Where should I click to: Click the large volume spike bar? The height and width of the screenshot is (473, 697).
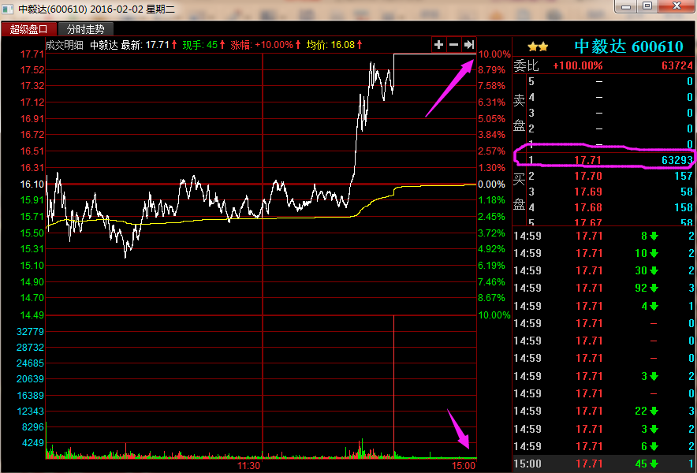(393, 386)
